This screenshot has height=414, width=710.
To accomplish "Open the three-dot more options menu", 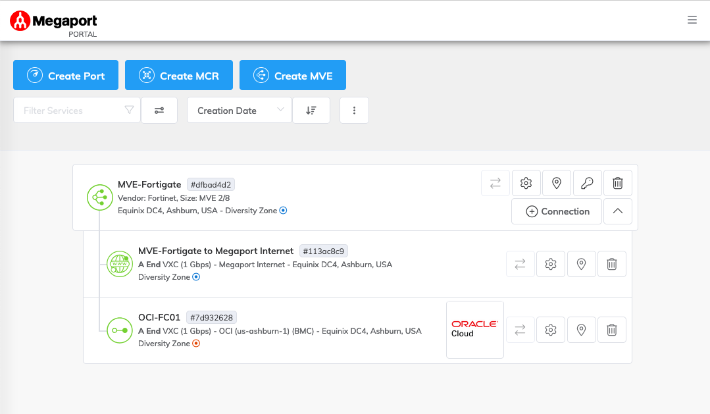I will [354, 110].
